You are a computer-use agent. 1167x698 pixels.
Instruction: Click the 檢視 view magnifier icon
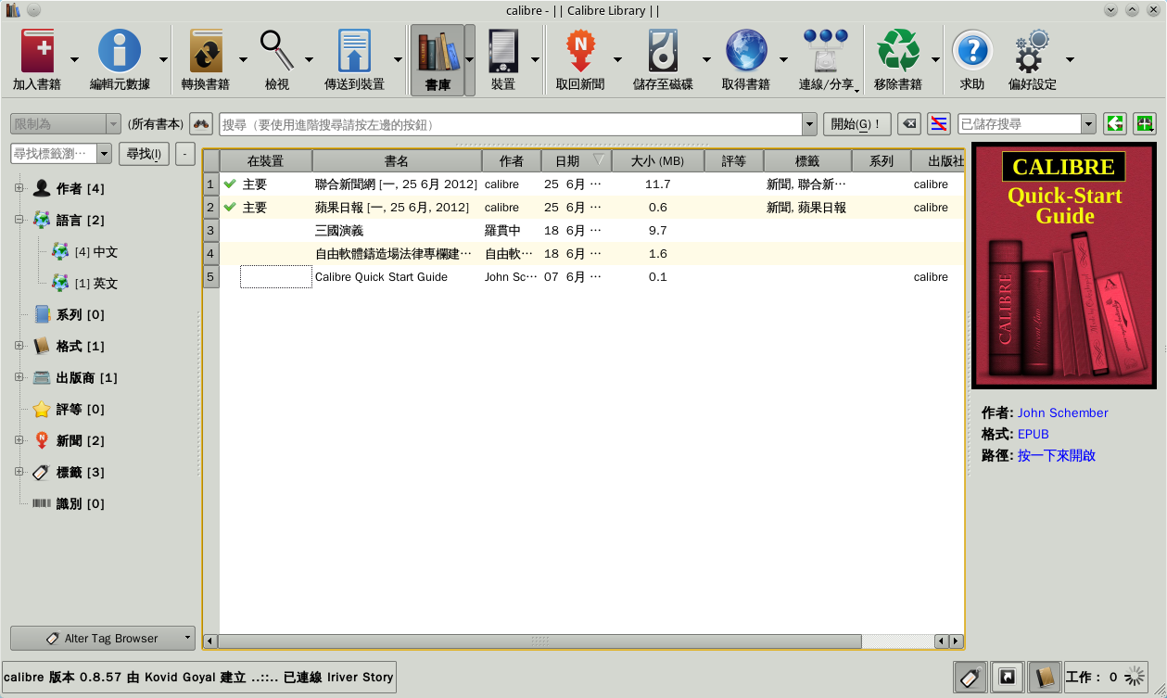pyautogui.click(x=276, y=51)
